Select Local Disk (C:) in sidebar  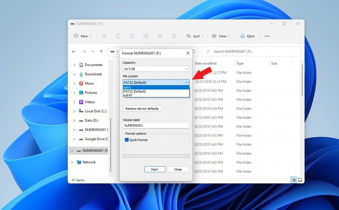[95, 111]
